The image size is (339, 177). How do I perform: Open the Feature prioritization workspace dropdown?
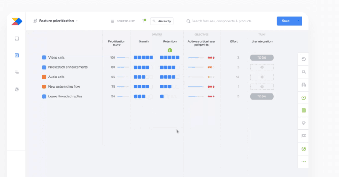[x=56, y=21]
